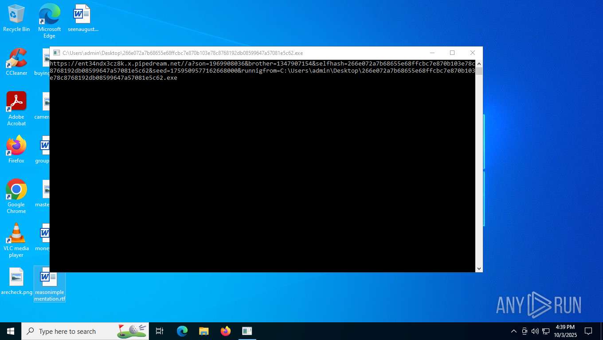This screenshot has width=603, height=340.
Task: Close the console window
Action: tap(473, 53)
